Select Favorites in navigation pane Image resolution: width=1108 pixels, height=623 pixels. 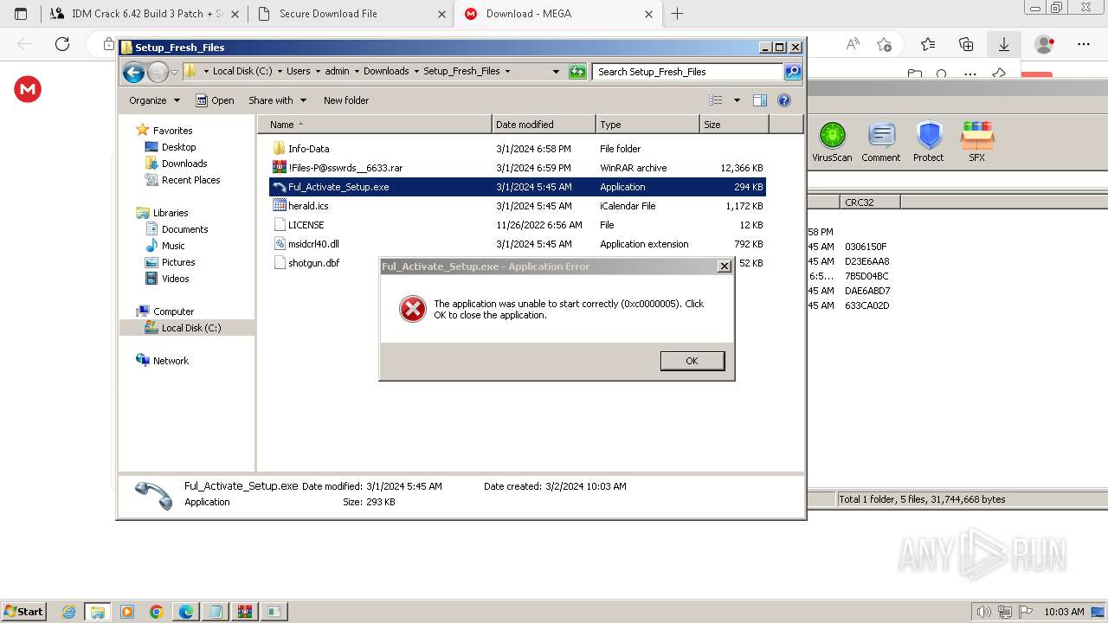point(172,131)
